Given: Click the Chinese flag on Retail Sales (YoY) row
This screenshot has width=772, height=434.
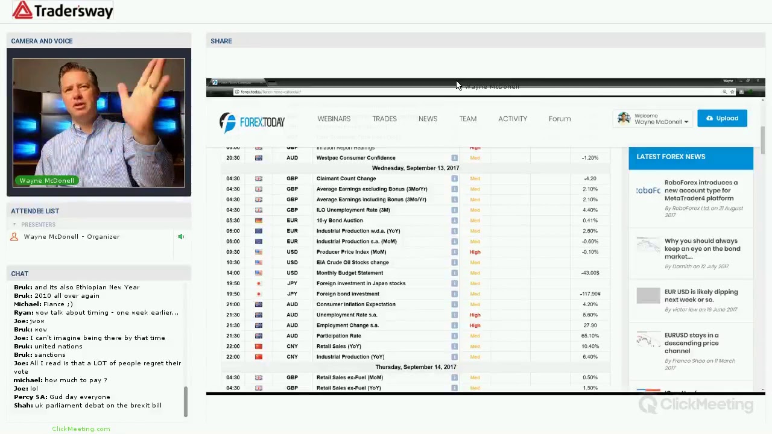Looking at the screenshot, I should pyautogui.click(x=259, y=347).
